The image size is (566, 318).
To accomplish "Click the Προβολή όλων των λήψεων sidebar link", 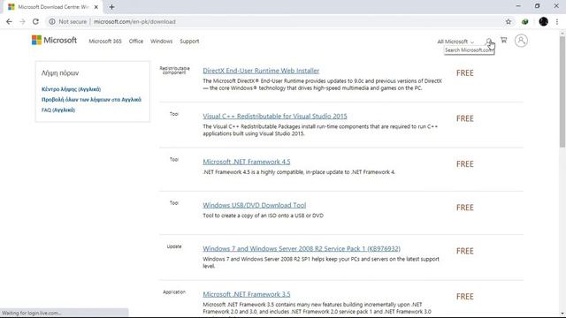I will pos(91,100).
